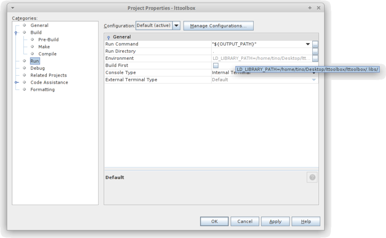The height and width of the screenshot is (238, 386).
Task: Collapse the General properties section handle
Action: coord(109,37)
